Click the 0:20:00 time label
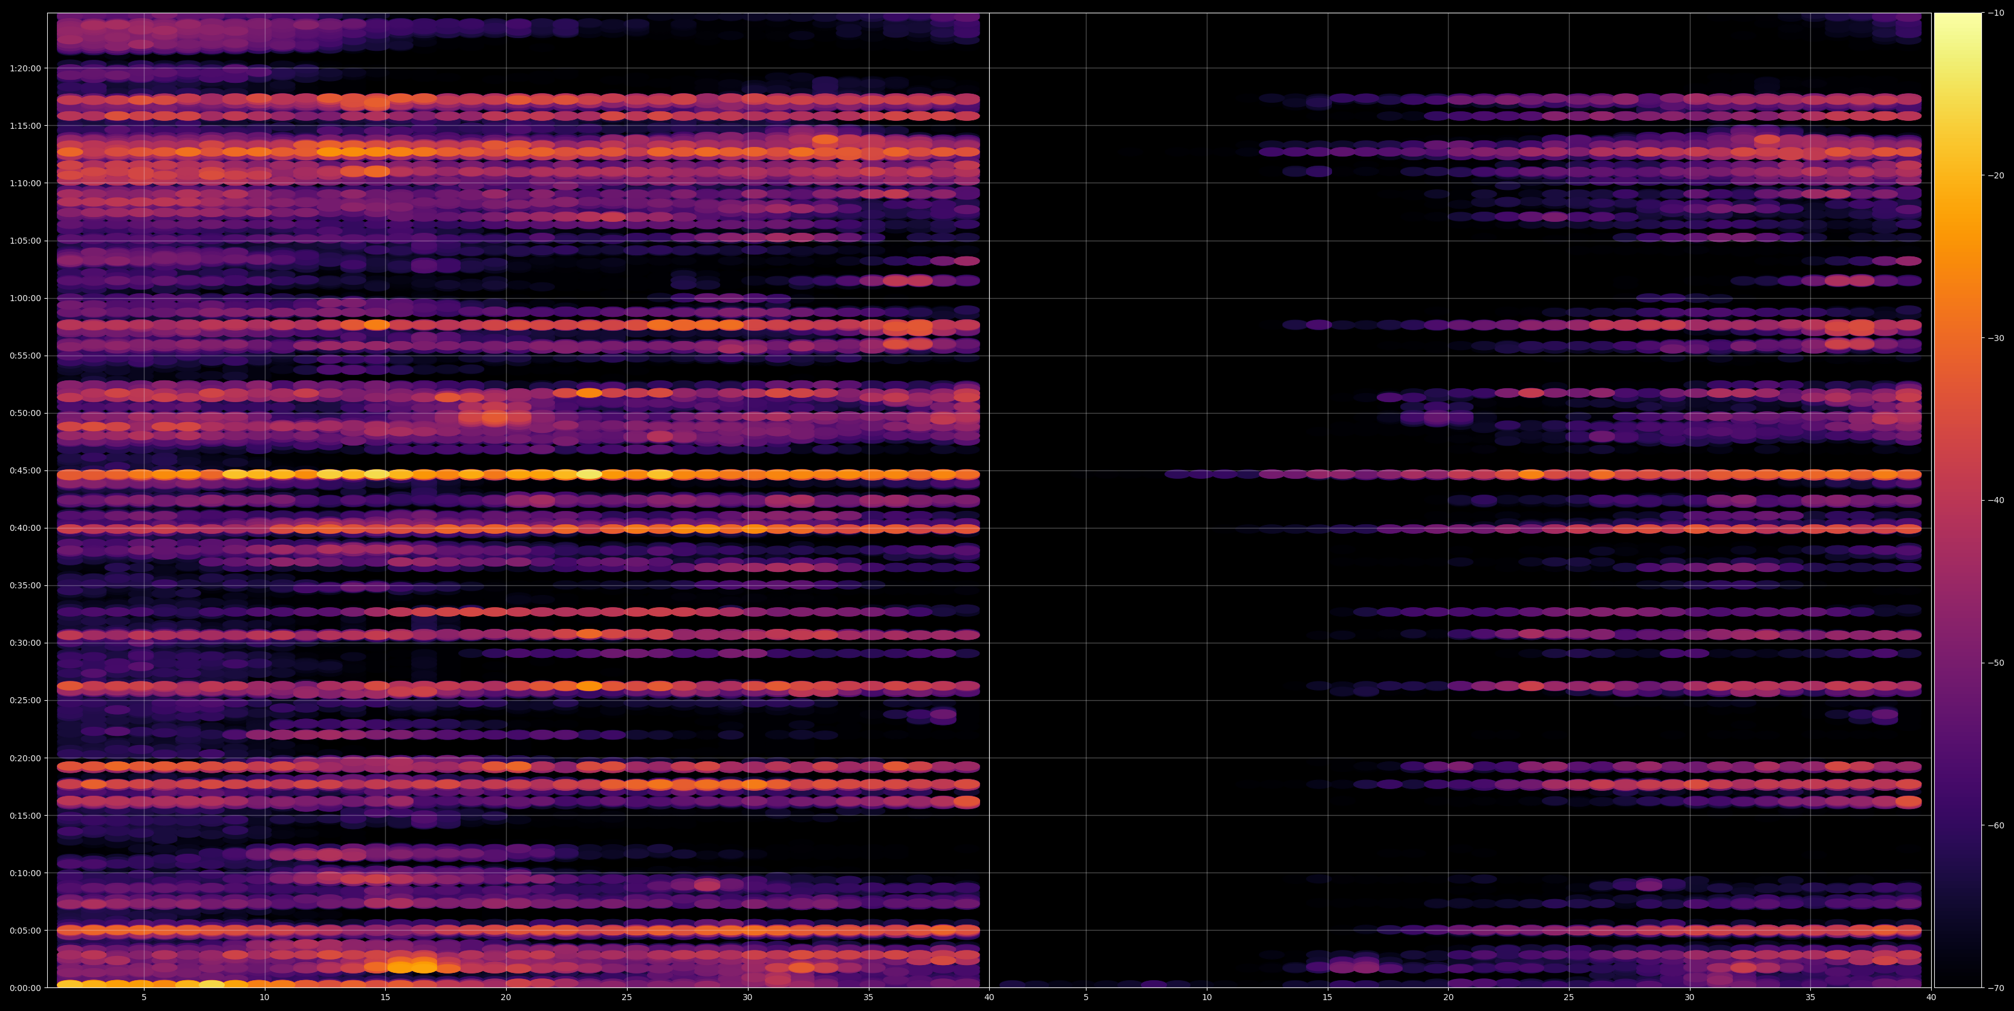2014x1011 pixels. [x=25, y=758]
